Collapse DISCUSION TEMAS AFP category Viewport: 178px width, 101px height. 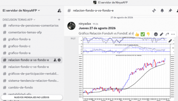(19, 20)
